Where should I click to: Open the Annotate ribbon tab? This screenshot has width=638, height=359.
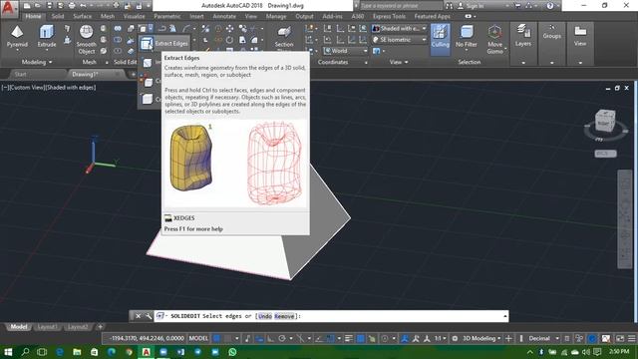click(x=224, y=16)
